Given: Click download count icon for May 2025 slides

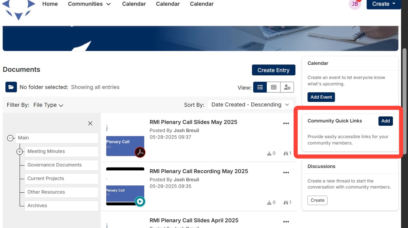Looking at the screenshot, I should pyautogui.click(x=269, y=153).
